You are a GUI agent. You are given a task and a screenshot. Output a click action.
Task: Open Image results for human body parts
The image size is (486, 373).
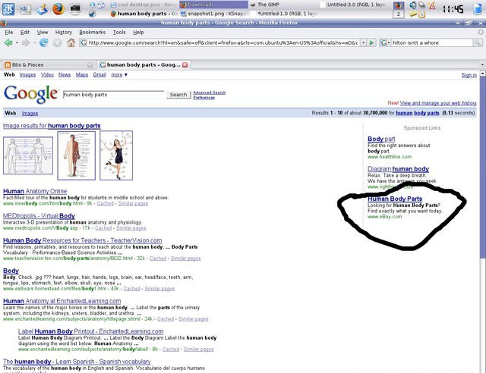pyautogui.click(x=52, y=126)
